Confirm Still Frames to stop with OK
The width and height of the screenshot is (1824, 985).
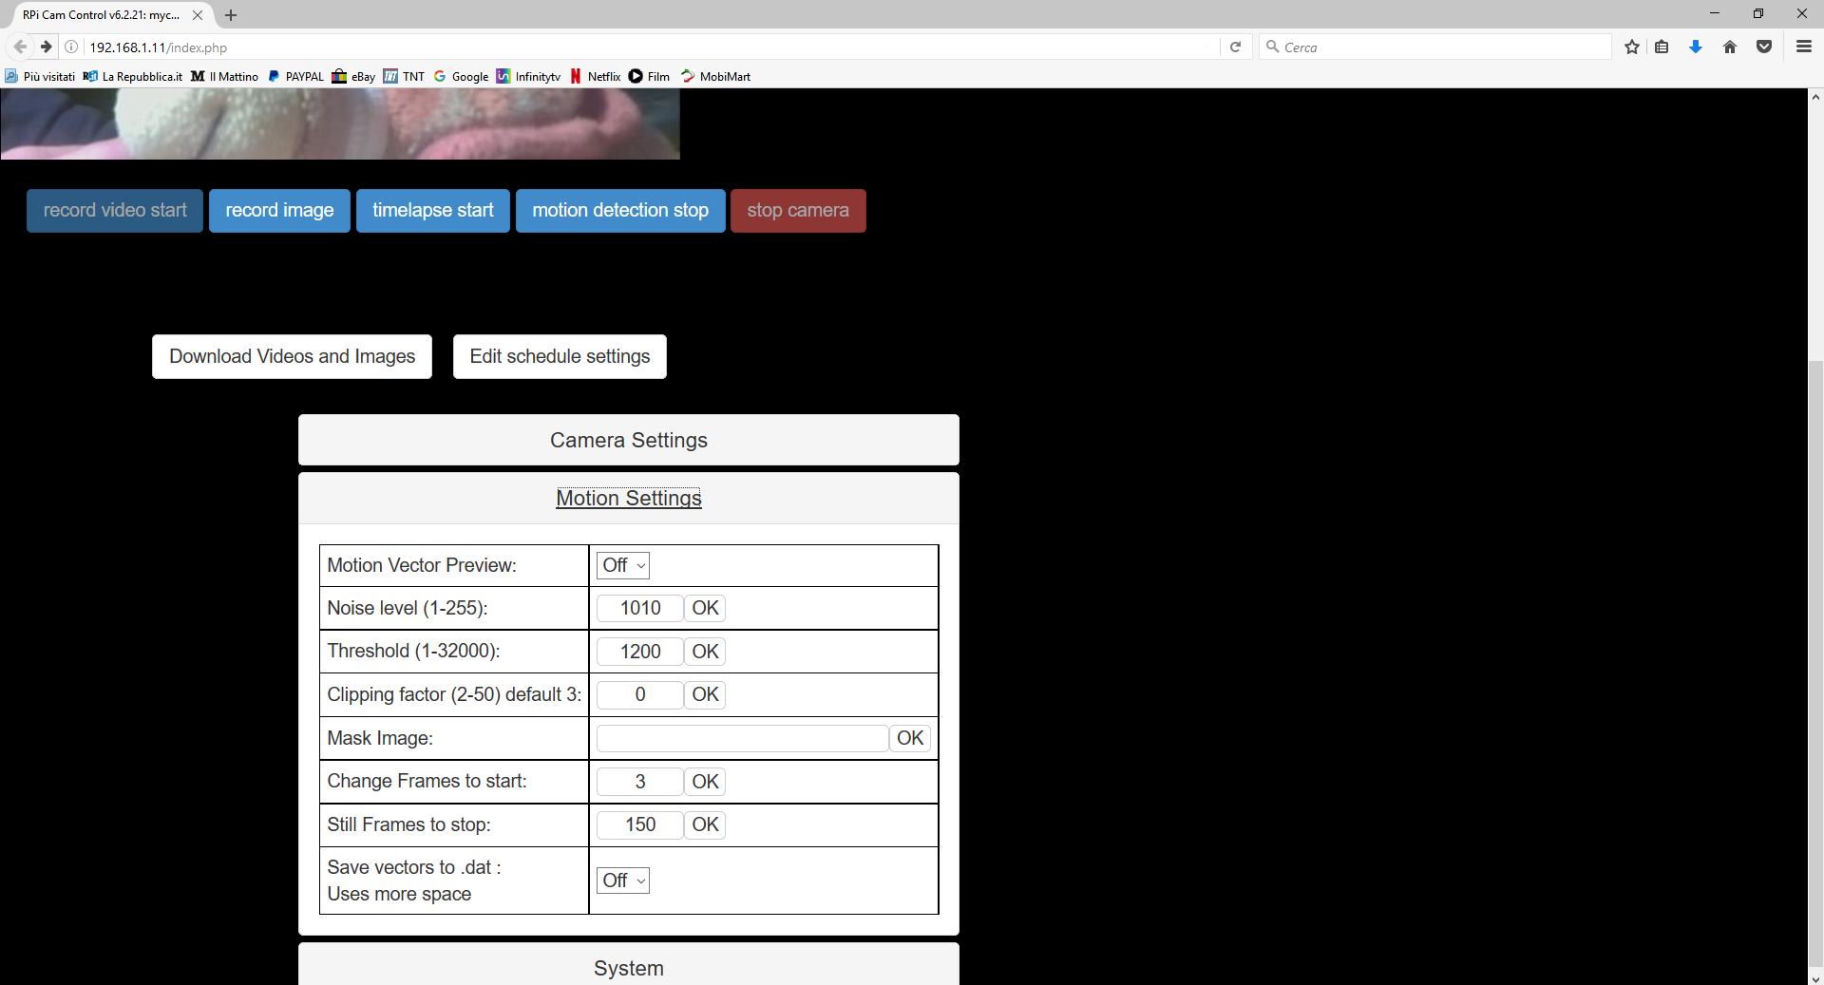tap(705, 824)
